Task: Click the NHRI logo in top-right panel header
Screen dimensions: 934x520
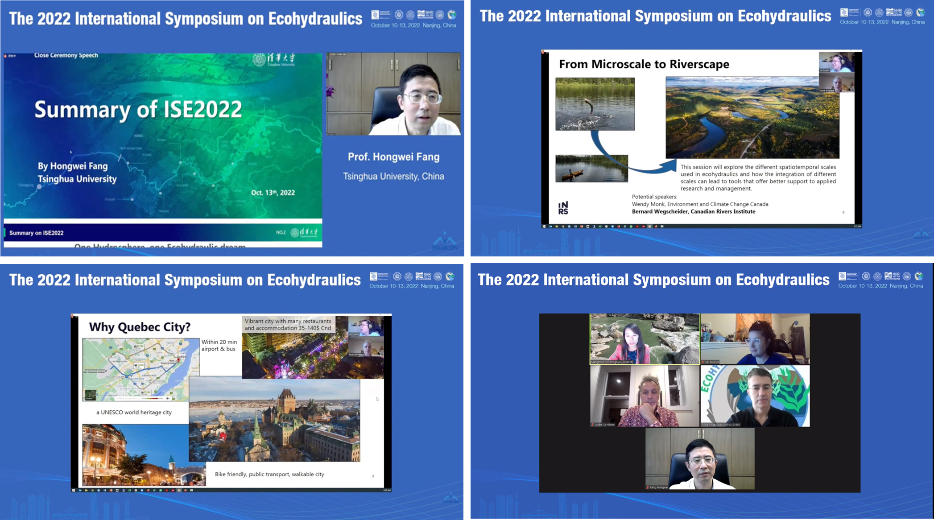Action: pyautogui.click(x=893, y=12)
